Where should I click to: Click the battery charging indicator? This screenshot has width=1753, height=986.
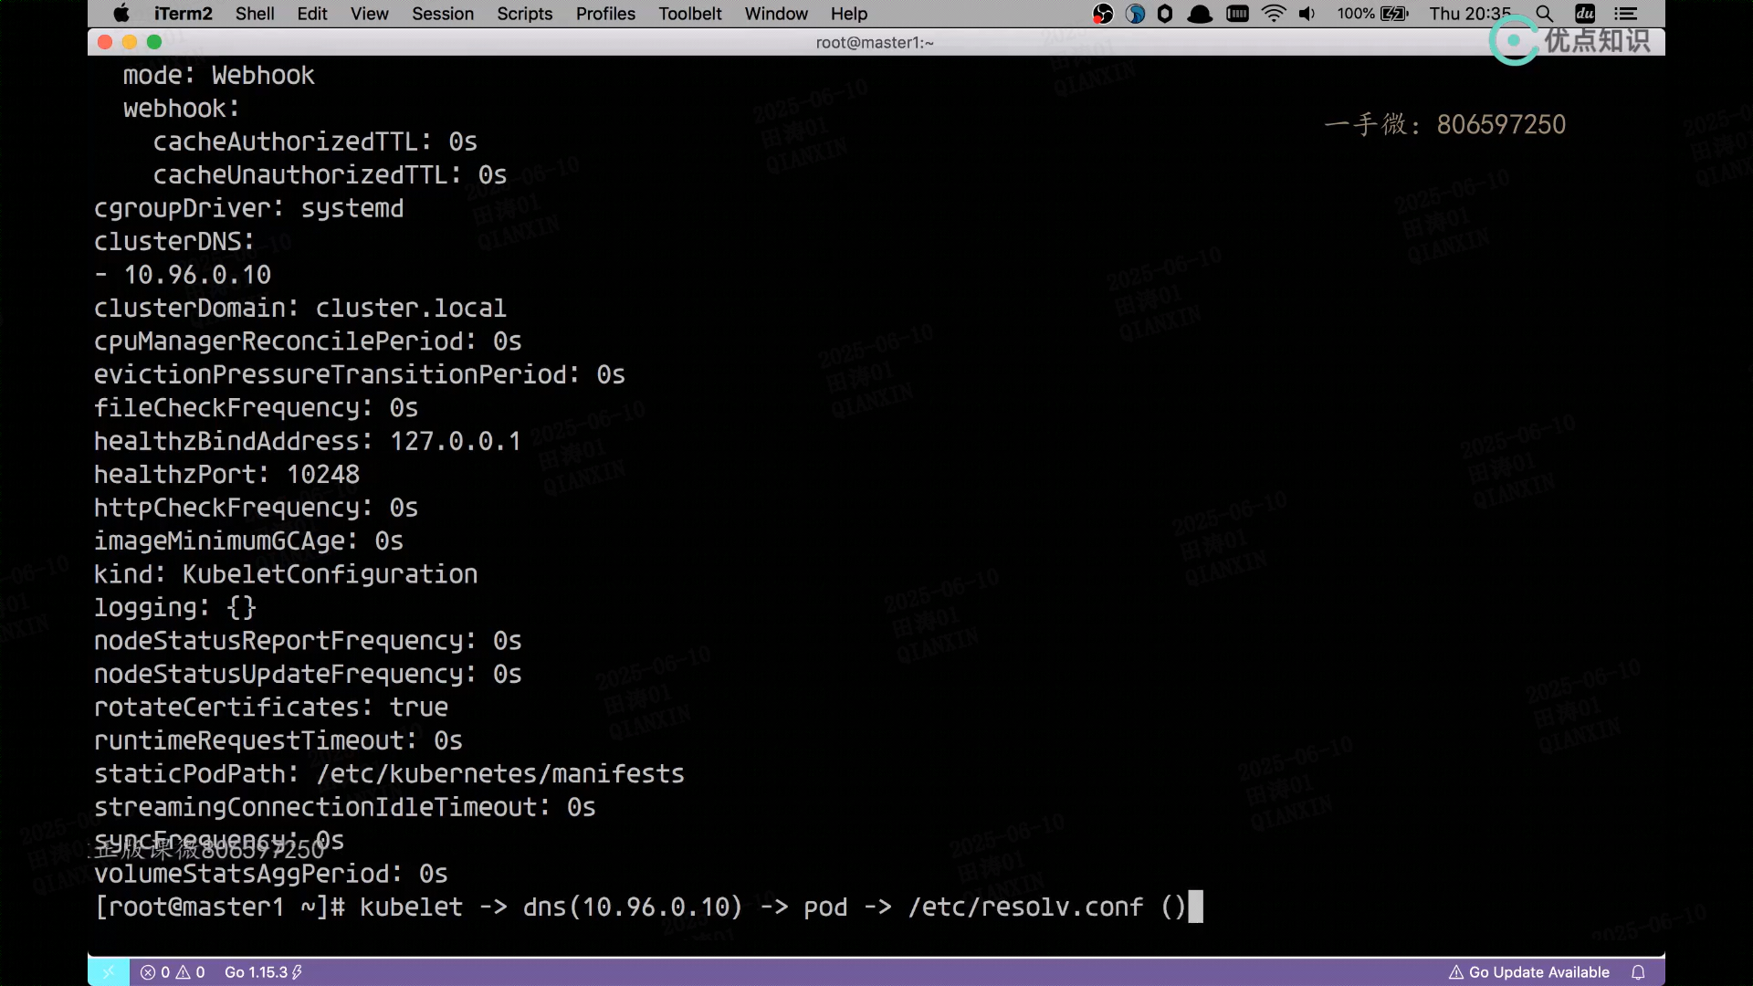[1394, 14]
